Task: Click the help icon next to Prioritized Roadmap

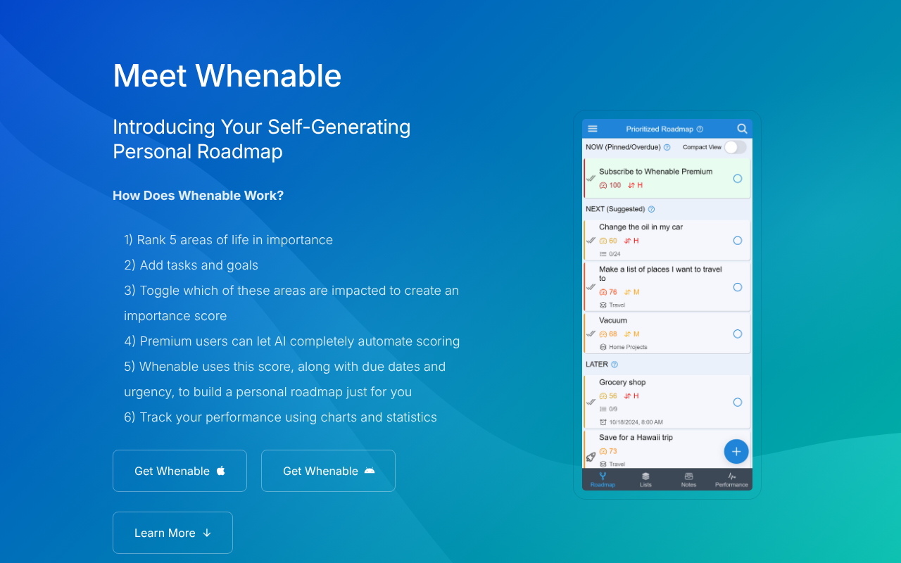Action: click(700, 129)
